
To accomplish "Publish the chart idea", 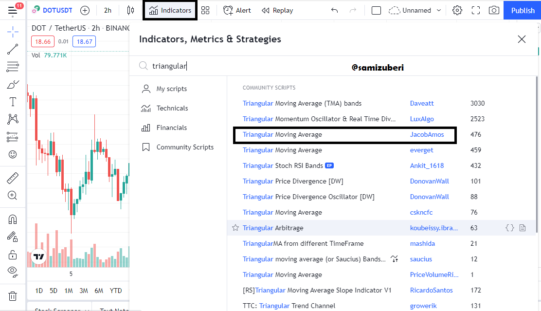I will (523, 10).
